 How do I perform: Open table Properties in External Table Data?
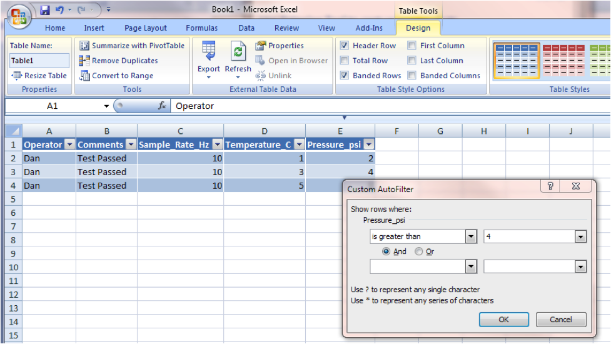click(x=280, y=46)
